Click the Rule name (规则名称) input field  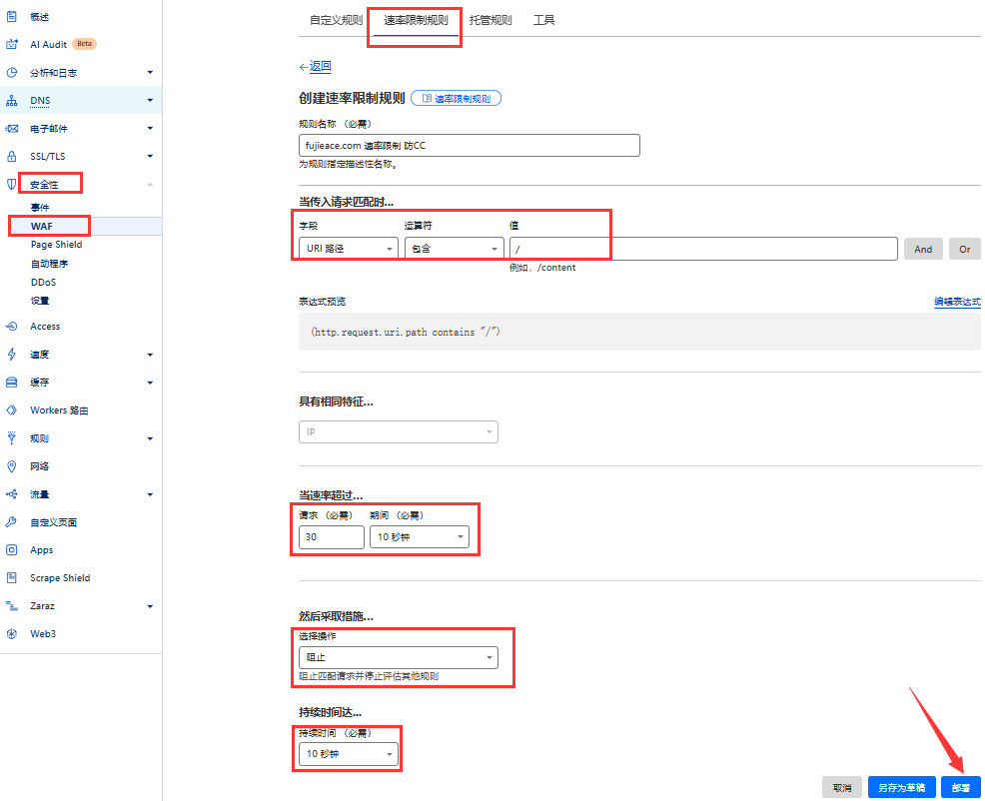[x=470, y=145]
